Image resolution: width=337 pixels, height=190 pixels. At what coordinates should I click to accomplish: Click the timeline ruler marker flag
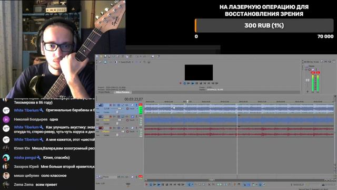pyautogui.click(x=187, y=101)
